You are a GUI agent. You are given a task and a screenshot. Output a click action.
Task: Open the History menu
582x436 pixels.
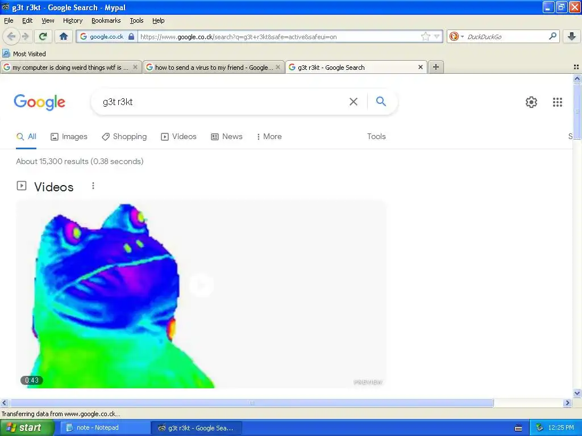pyautogui.click(x=72, y=20)
